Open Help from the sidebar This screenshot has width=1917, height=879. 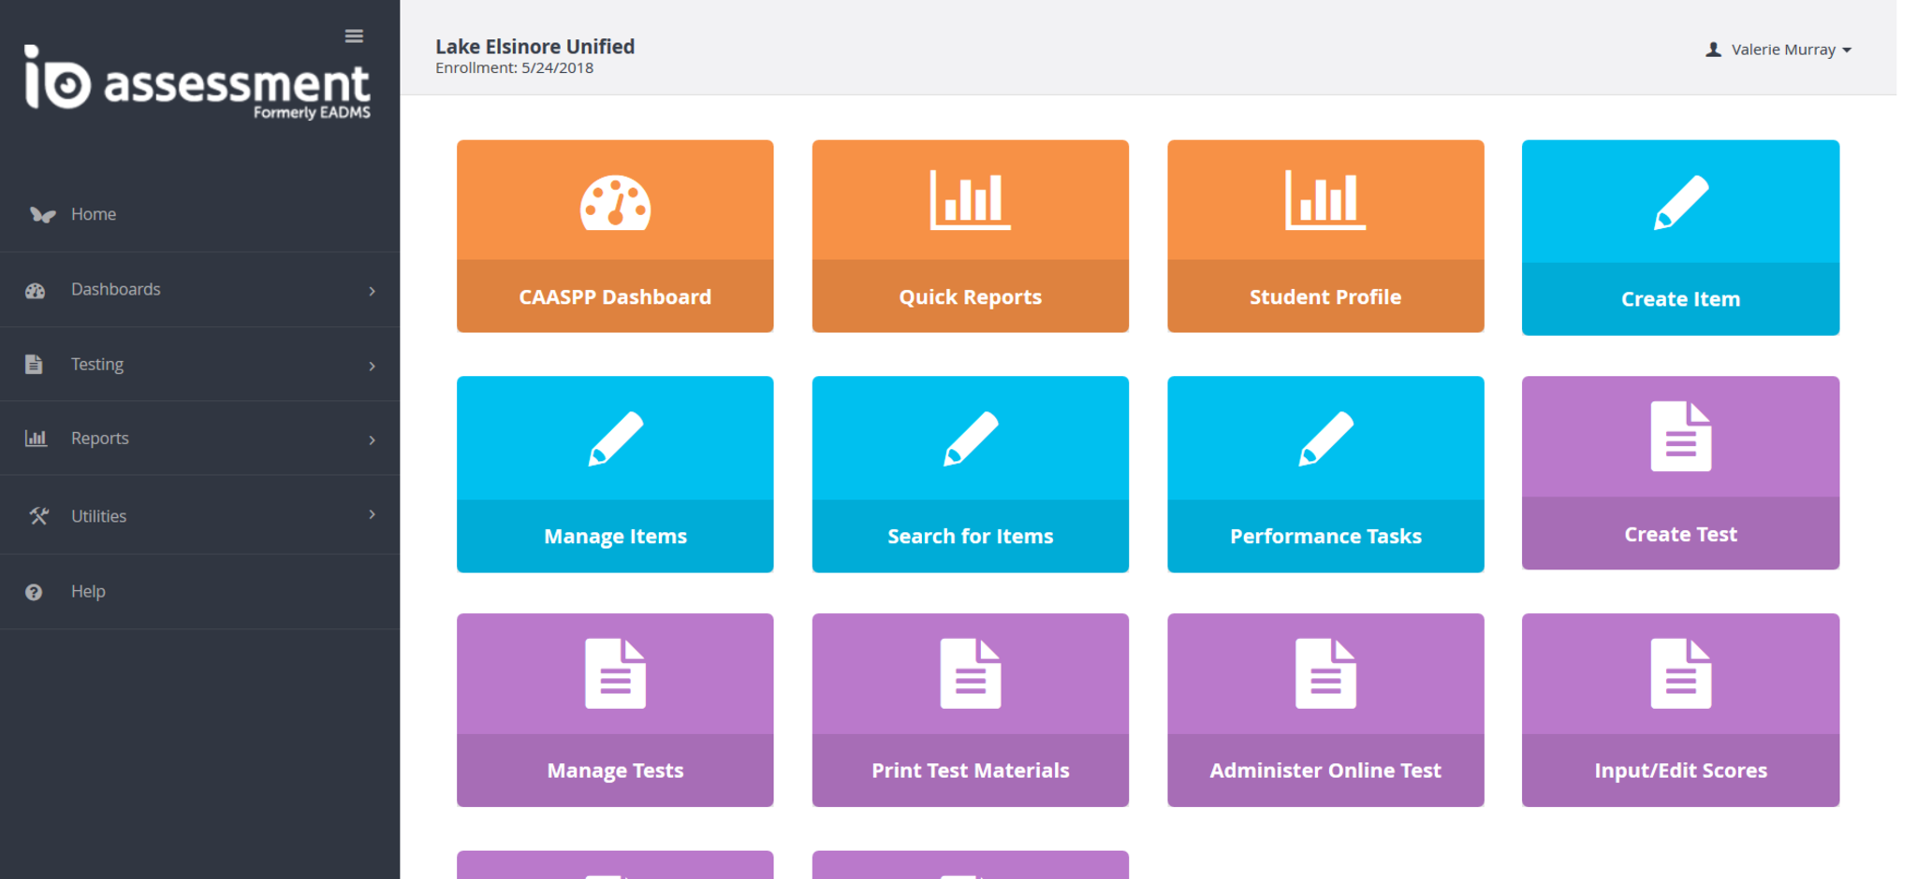coord(88,592)
